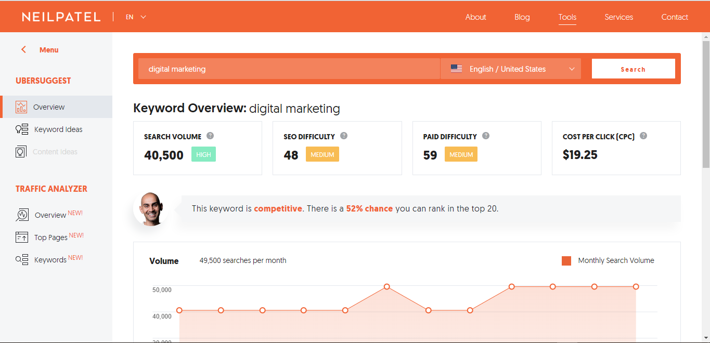Click the Top Pages icon
This screenshot has height=343, width=710.
[x=22, y=237]
